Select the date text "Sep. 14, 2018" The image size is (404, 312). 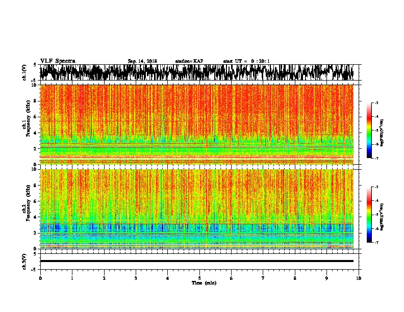click(142, 61)
